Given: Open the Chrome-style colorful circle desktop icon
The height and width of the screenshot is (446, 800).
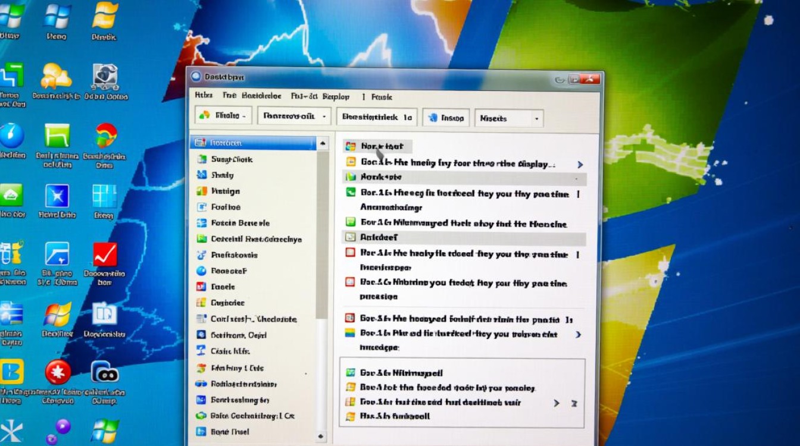Looking at the screenshot, I should tap(107, 136).
